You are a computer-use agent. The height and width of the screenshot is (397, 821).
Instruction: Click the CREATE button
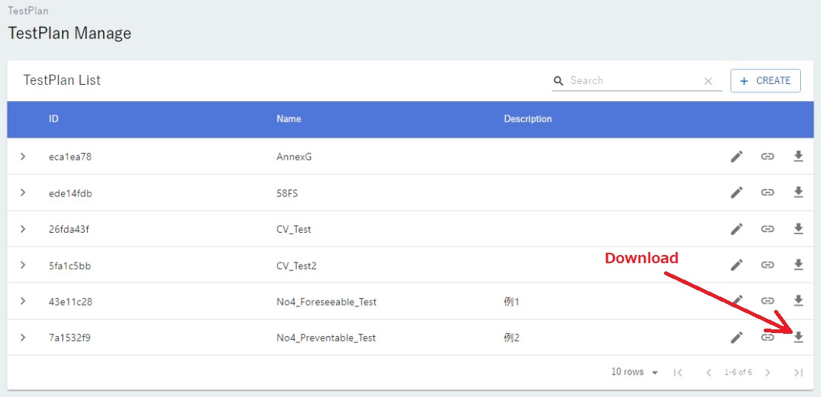765,81
